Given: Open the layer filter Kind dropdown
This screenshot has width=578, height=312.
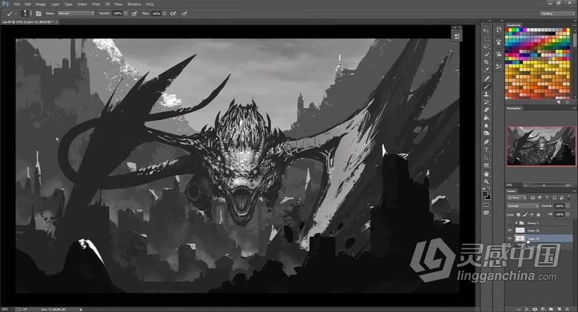Looking at the screenshot, I should (x=517, y=198).
